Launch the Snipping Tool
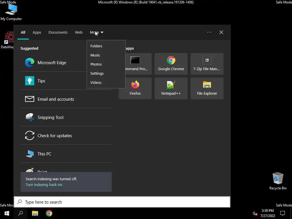Screen dimensions: 292x219 point(66,117)
